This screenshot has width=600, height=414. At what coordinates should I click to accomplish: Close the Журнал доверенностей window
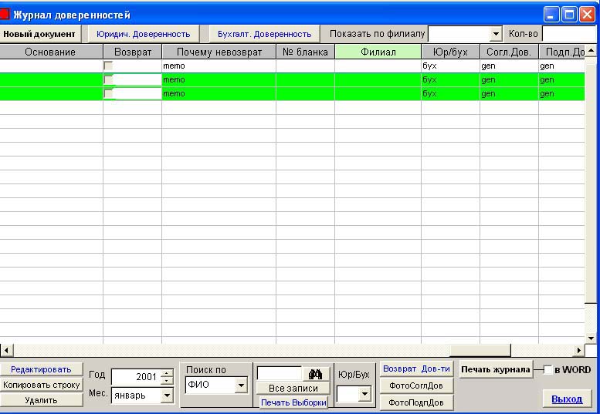pyautogui.click(x=587, y=15)
